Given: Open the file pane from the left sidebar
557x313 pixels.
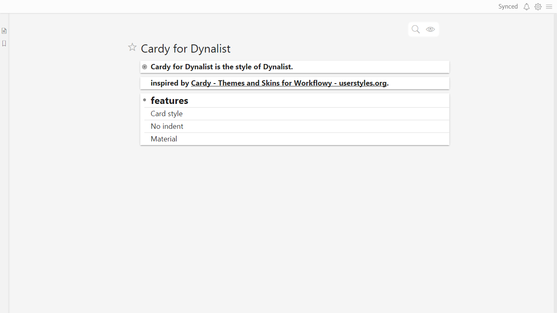Looking at the screenshot, I should coord(4,31).
